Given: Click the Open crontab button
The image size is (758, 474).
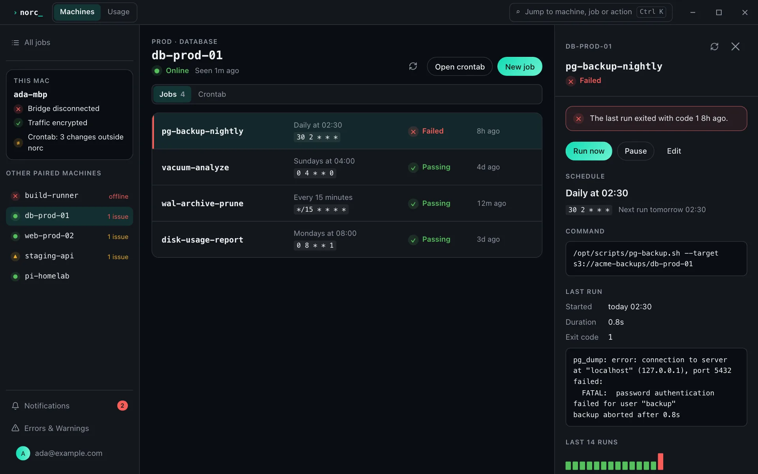Looking at the screenshot, I should (460, 66).
